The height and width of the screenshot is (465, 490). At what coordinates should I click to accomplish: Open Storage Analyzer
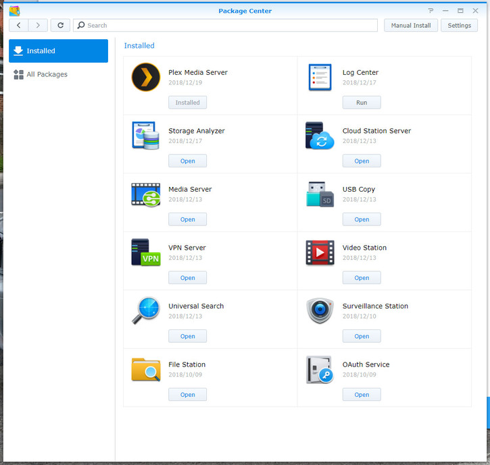(187, 161)
